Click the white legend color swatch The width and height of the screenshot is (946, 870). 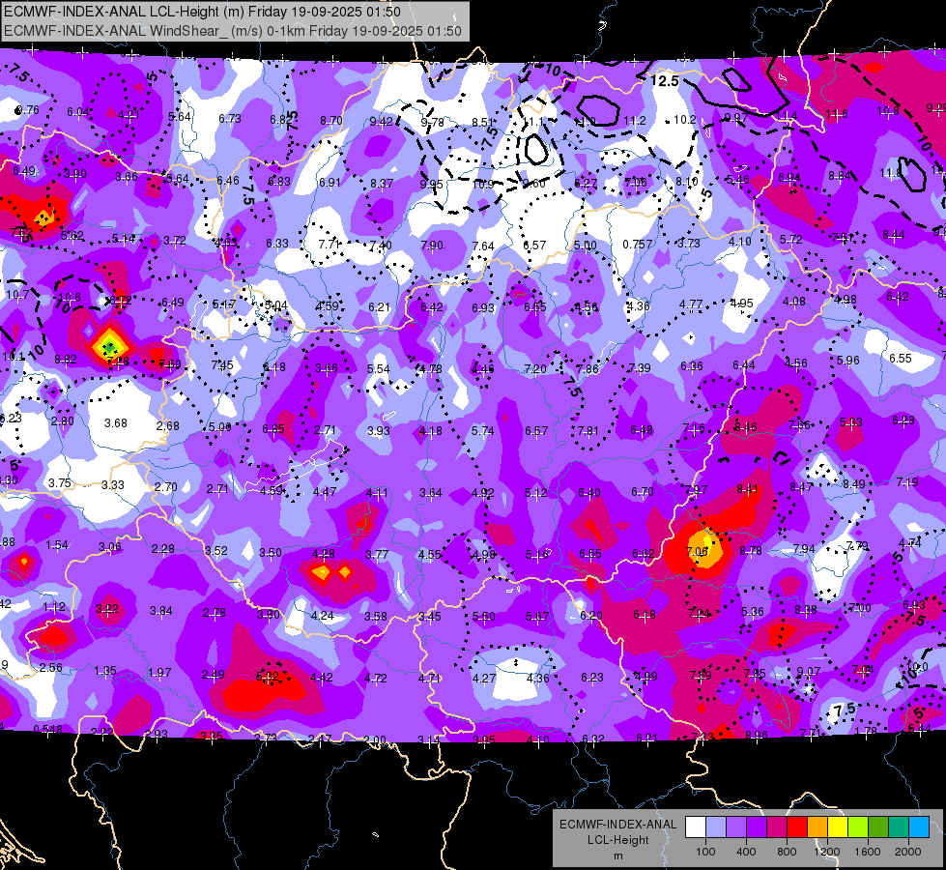click(696, 827)
